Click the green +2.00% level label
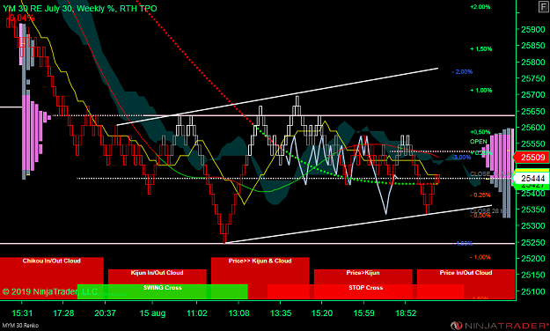 click(480, 7)
